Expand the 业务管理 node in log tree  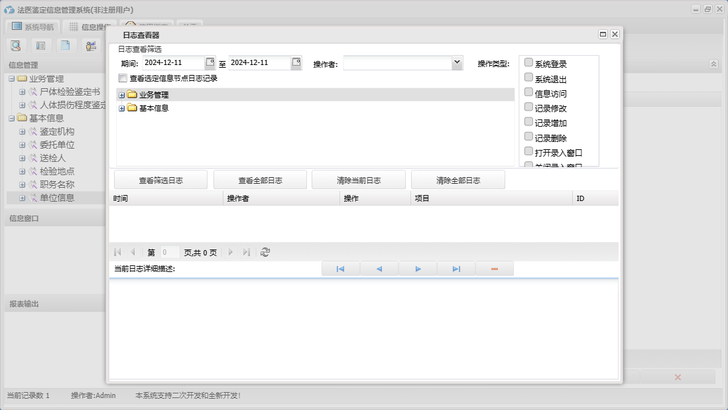121,95
